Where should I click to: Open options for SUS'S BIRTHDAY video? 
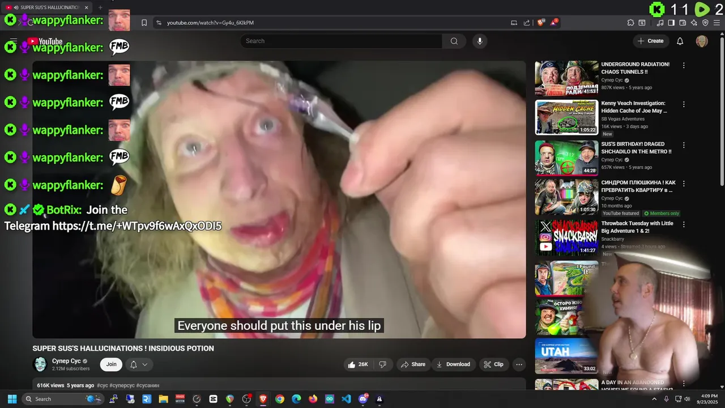click(x=684, y=145)
